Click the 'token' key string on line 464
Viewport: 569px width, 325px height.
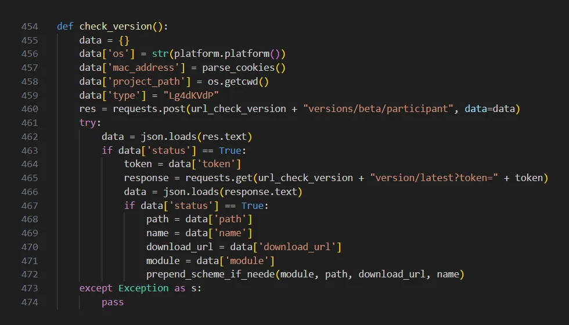click(216, 164)
